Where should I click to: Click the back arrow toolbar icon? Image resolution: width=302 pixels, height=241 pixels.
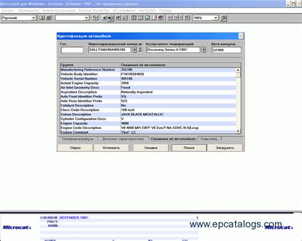tap(170, 18)
